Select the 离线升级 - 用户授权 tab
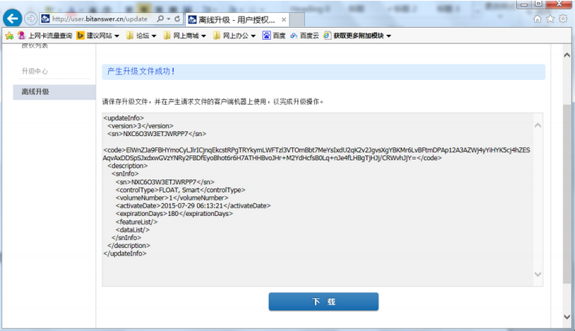This screenshot has width=575, height=331. (x=237, y=20)
